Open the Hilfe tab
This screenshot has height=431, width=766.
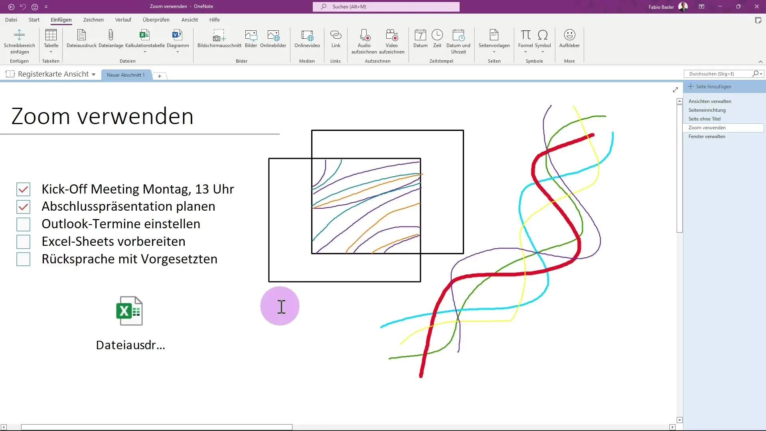coord(215,20)
